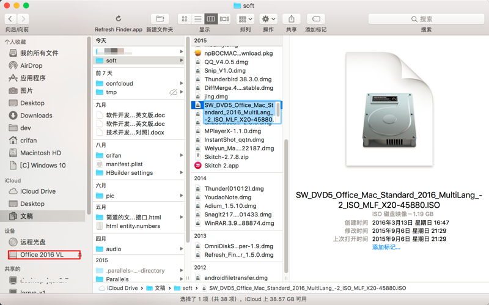Click the sidebar scrollbar
This screenshot has height=305, width=489.
pos(89,125)
